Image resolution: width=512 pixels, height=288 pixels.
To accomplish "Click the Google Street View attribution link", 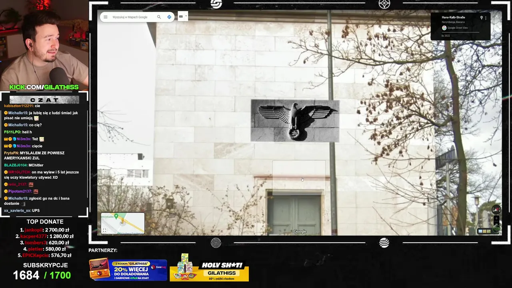I will click(x=458, y=28).
